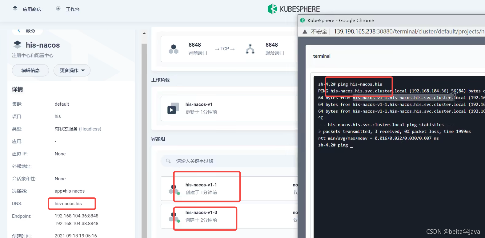Image resolution: width=485 pixels, height=238 pixels.
Task: Click the 选择器 value app=his-nacos
Action: (x=70, y=191)
